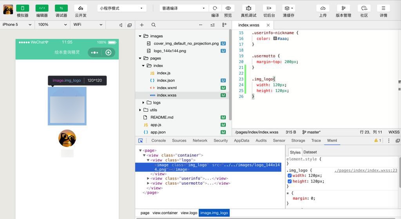Click the collapse-all tree icon
This screenshot has height=219, width=401.
(213, 25)
